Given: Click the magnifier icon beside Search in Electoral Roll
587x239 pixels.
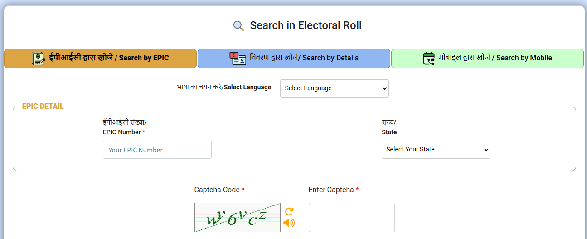Looking at the screenshot, I should (238, 26).
